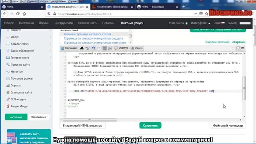Open a new browser tab
Viewport: 256px width, 144px height.
[x=184, y=6]
